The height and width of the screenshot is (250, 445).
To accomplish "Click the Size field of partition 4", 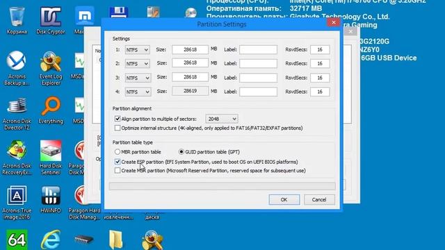I will (x=190, y=91).
